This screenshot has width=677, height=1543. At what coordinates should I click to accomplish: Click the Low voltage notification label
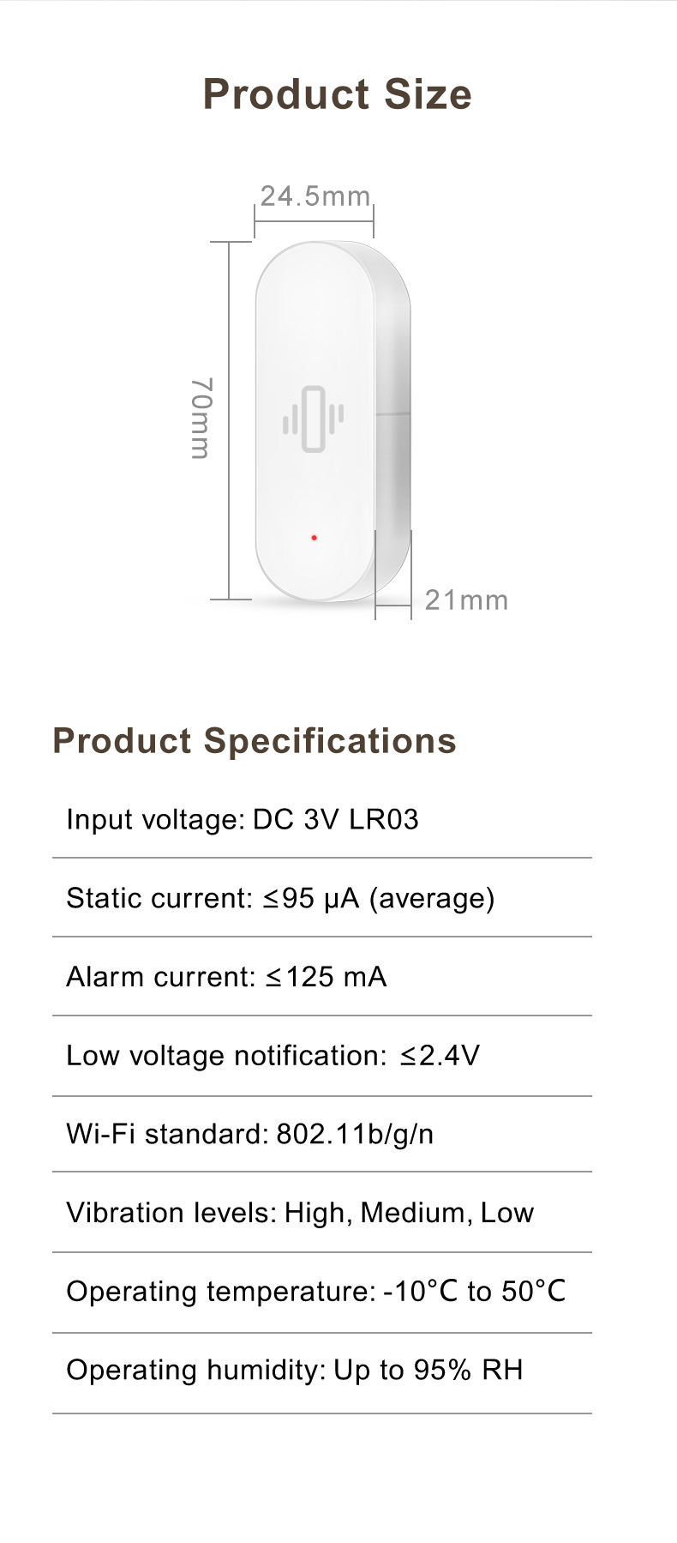pos(226,1055)
